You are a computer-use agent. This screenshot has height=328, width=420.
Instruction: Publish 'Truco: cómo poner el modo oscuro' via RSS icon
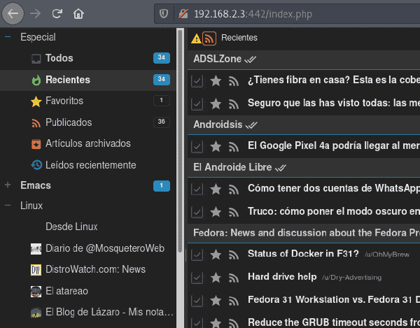[234, 213]
